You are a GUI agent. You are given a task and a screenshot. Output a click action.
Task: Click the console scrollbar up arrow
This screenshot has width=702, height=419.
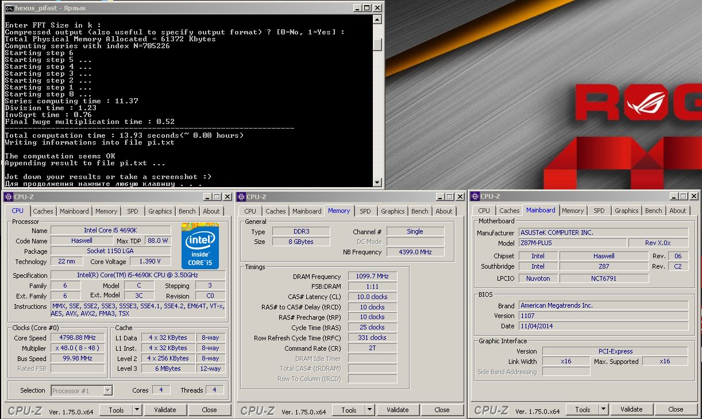(x=377, y=20)
